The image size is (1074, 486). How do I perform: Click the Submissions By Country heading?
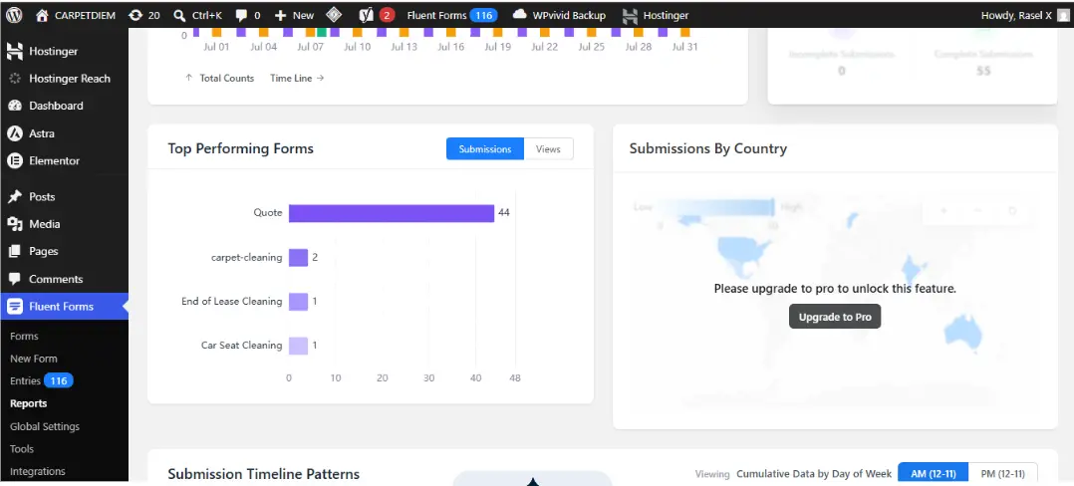[x=708, y=148]
